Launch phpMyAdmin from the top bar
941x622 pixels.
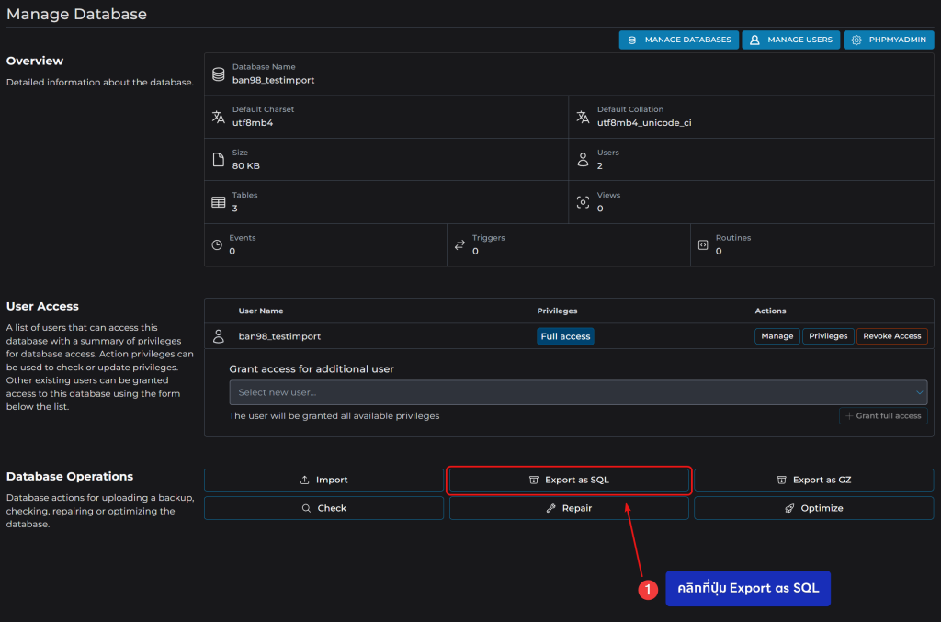coord(889,40)
